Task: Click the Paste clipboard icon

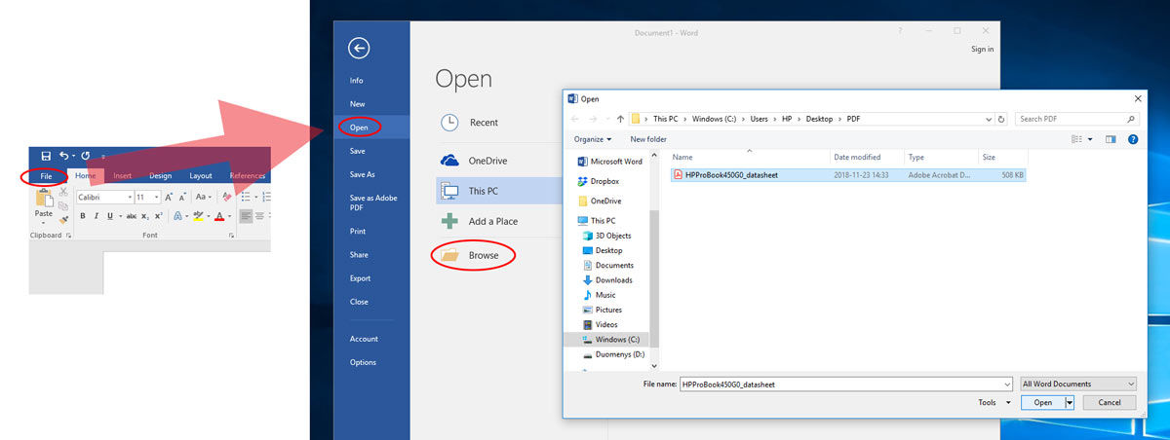Action: pos(44,199)
